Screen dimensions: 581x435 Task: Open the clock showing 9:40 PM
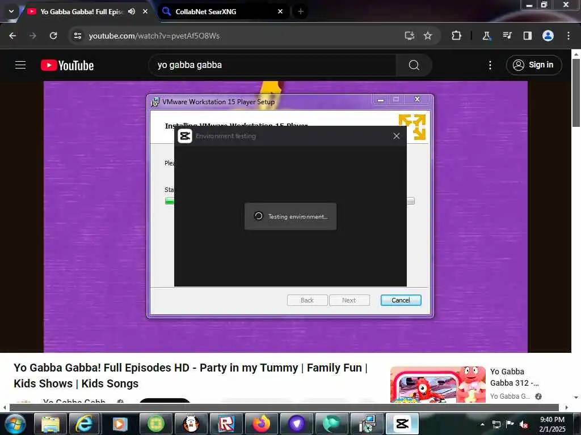(552, 424)
